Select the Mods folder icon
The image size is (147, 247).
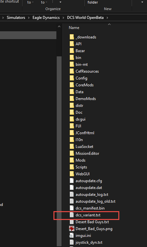(72, 160)
